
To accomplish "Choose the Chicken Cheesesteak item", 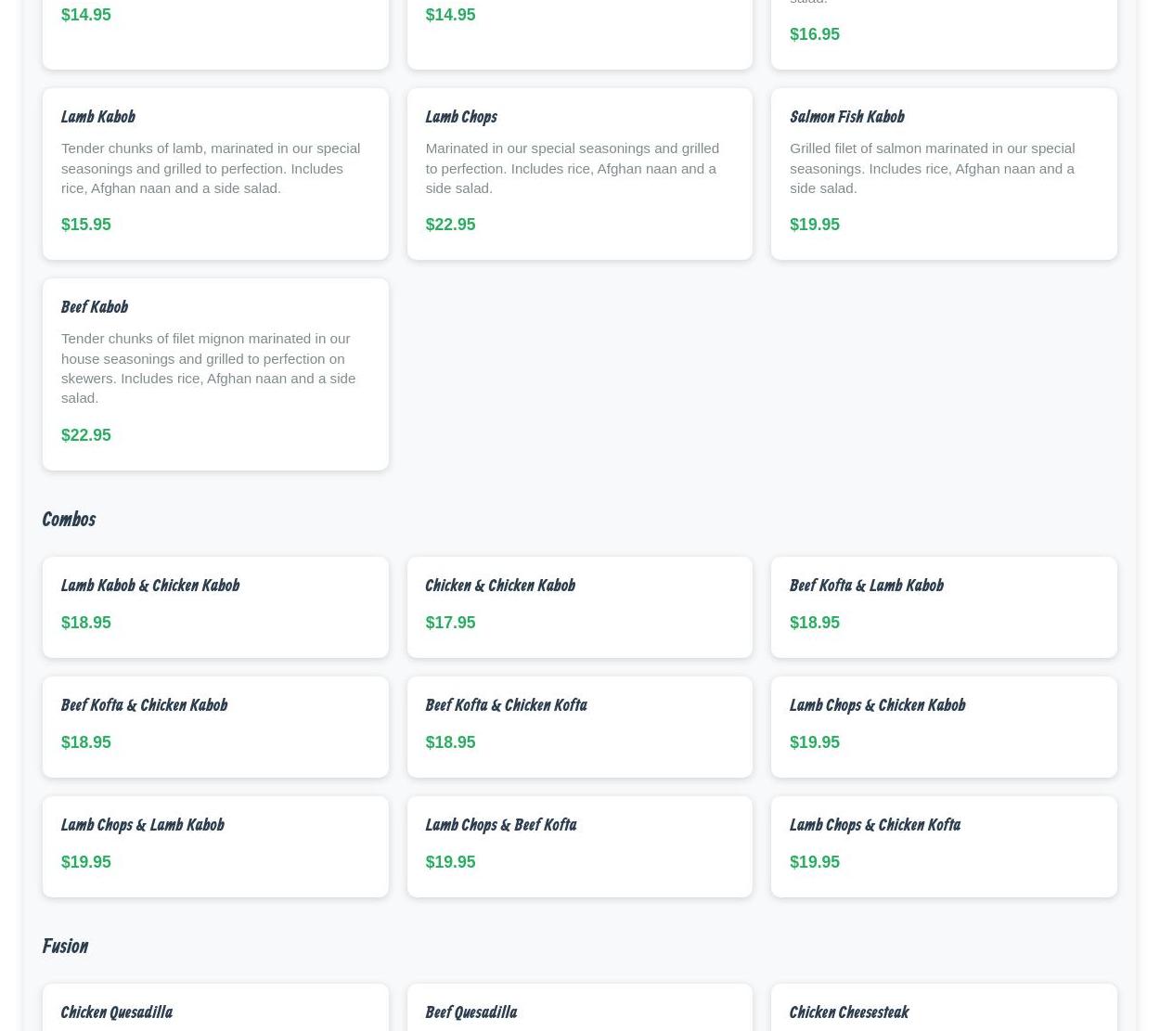I will coord(848,1012).
